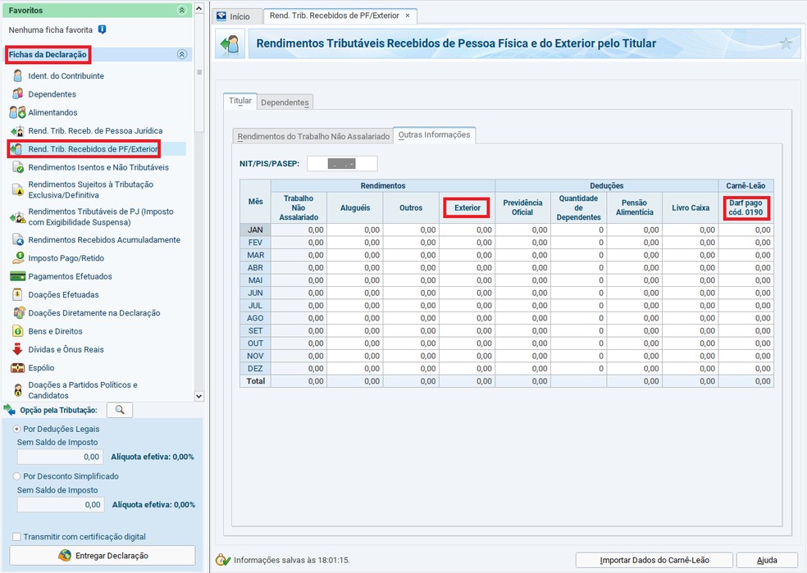807x573 pixels.
Task: Click the Opção pela Tributação arrows icon
Action: (x=9, y=410)
